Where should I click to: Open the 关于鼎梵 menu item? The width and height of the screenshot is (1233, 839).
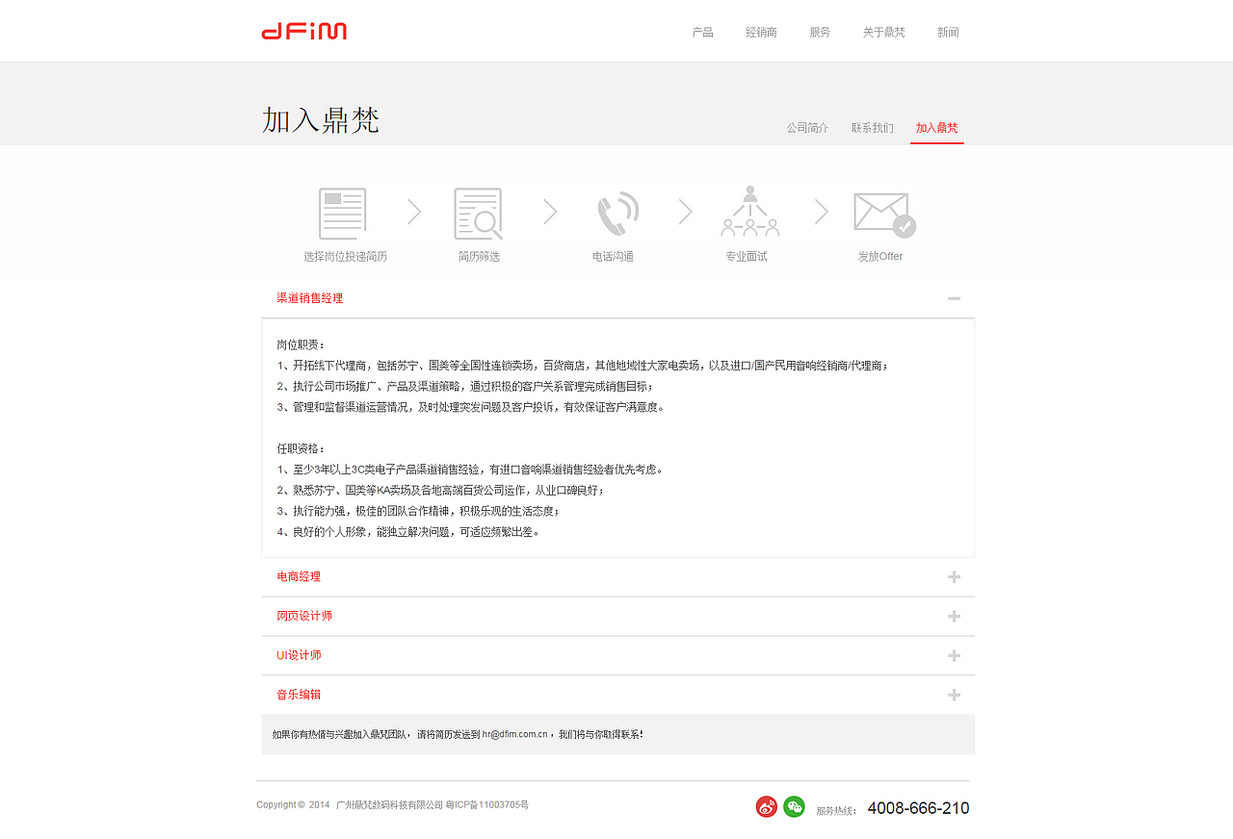tap(883, 32)
